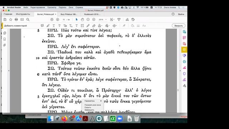Open the Справка menu

point(79,7)
